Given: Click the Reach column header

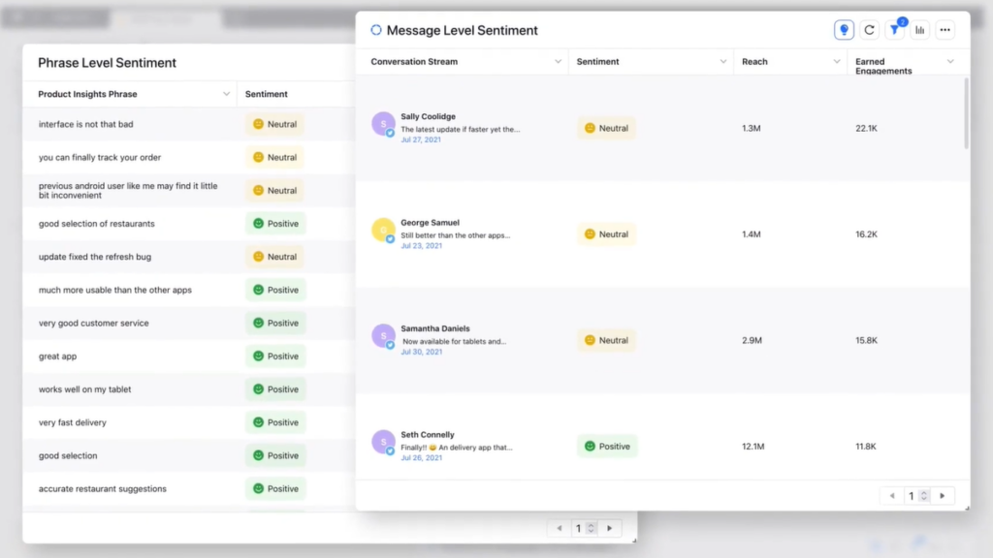Looking at the screenshot, I should click(x=754, y=60).
